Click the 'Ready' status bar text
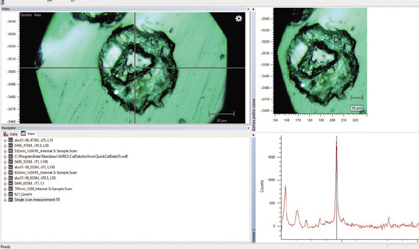Screen dimensions: 419x249 pos(6,246)
